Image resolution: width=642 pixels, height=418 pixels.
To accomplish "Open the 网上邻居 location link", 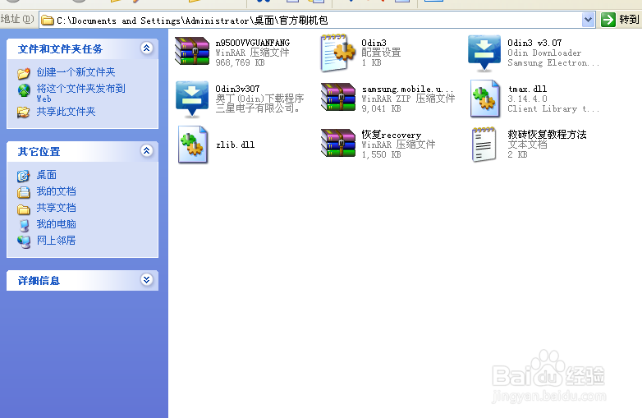I will pos(56,241).
